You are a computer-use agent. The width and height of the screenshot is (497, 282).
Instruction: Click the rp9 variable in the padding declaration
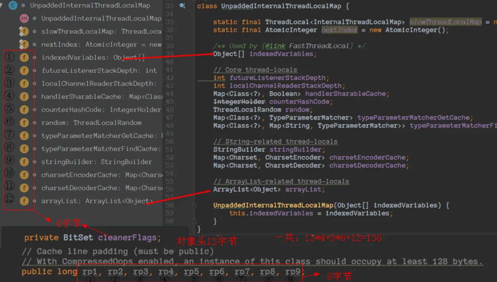click(x=293, y=272)
